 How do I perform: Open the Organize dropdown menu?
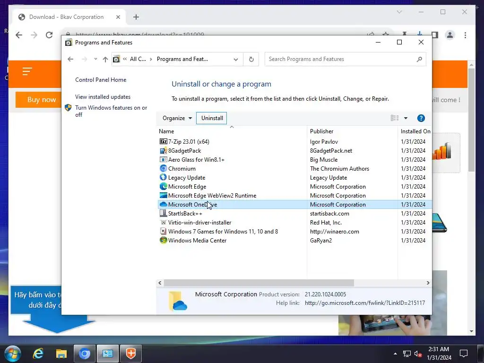click(177, 118)
